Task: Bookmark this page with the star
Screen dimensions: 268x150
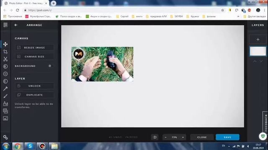Action: click(x=222, y=10)
